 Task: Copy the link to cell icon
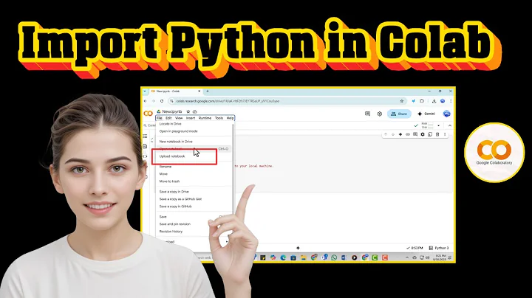tap(408, 134)
